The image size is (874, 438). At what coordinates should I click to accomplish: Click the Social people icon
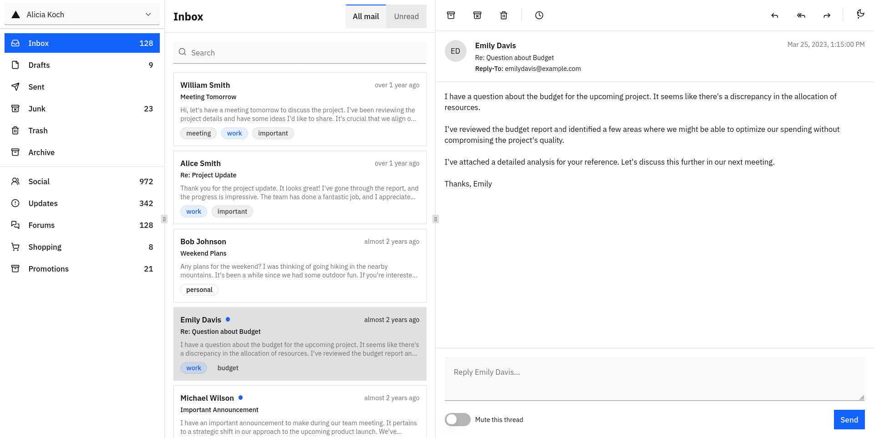15,181
